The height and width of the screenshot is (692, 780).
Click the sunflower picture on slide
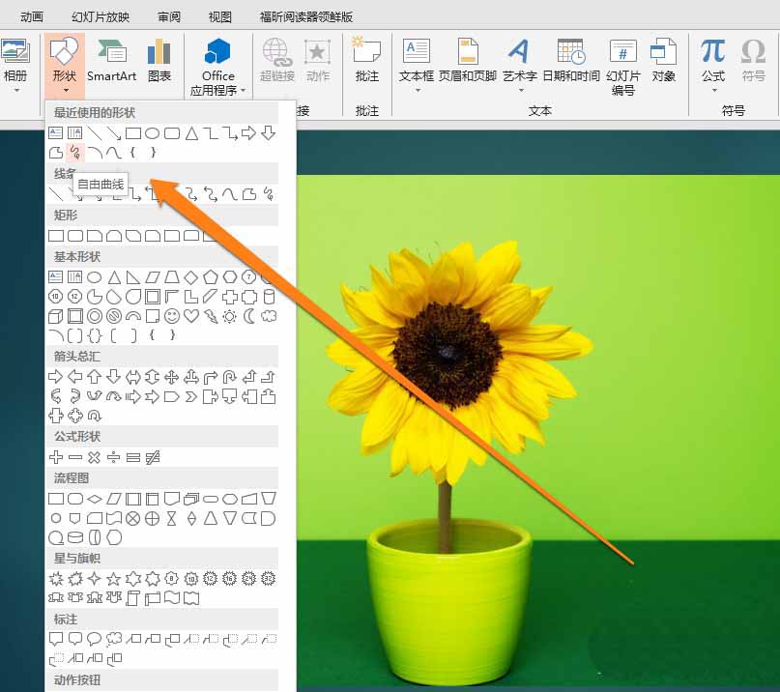(x=538, y=432)
